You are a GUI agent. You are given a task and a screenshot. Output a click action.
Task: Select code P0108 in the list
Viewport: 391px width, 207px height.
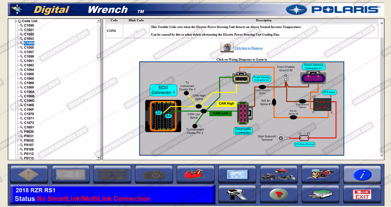[x=29, y=149]
